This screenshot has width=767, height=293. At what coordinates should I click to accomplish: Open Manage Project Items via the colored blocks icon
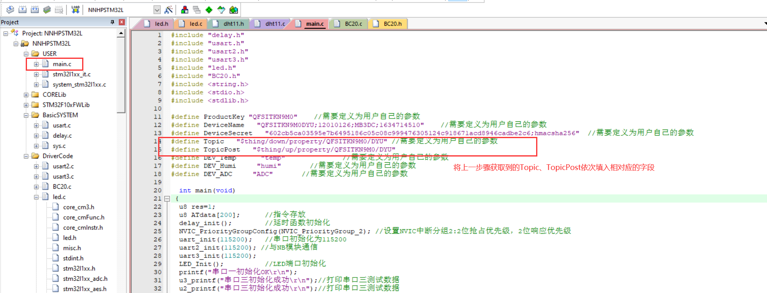pos(185,9)
